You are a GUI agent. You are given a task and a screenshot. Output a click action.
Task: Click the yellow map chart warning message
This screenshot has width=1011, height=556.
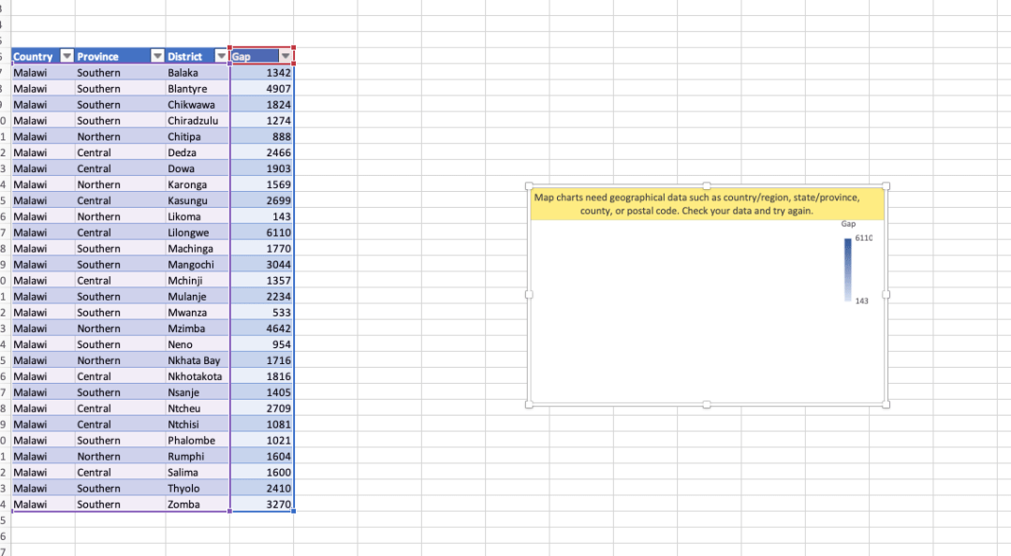(x=707, y=204)
